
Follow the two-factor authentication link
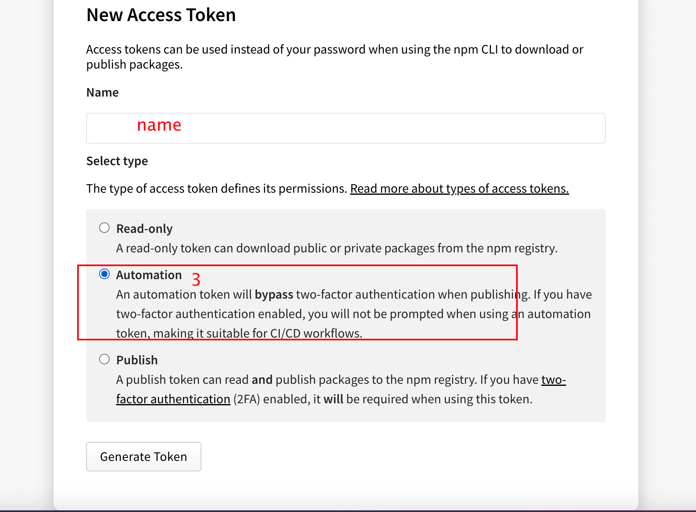pyautogui.click(x=341, y=389)
